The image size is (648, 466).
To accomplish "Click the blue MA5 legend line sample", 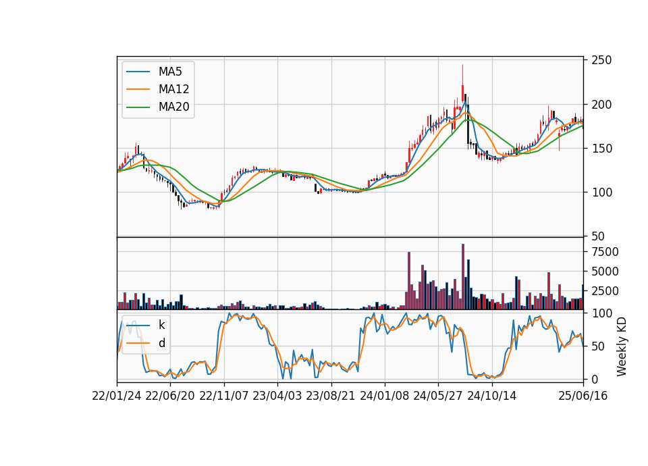I will [138, 72].
